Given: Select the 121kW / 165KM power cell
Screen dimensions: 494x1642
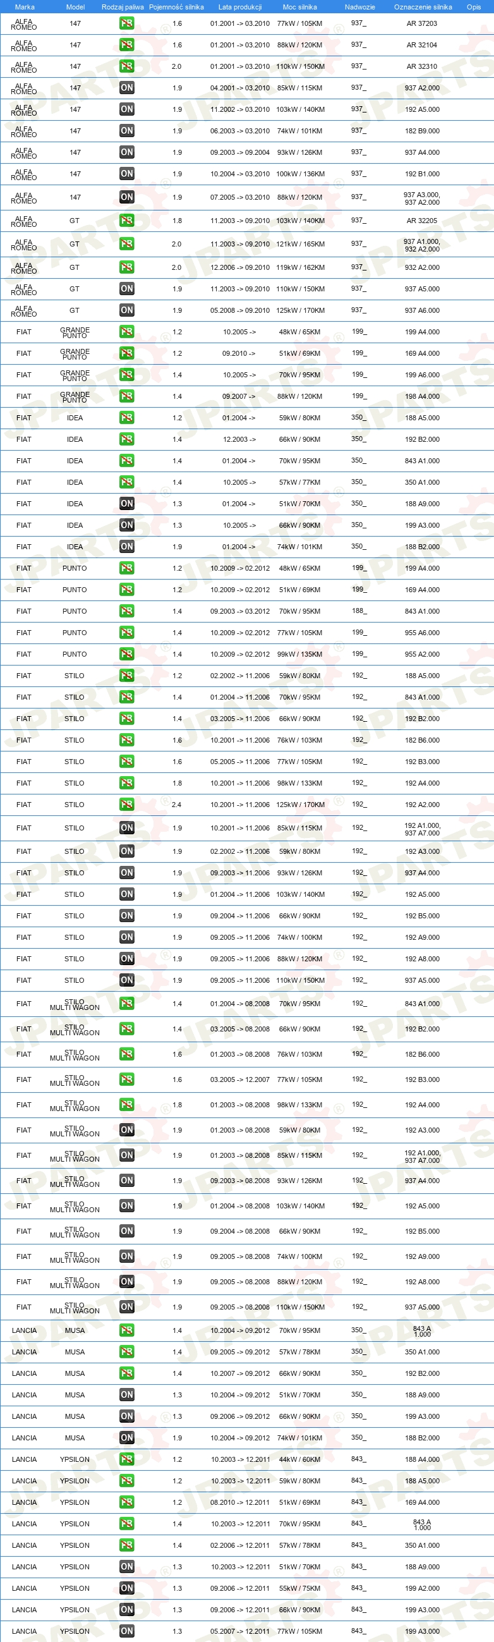Looking at the screenshot, I should coord(300,244).
